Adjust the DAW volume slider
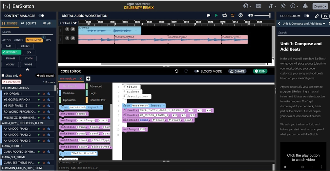 pyautogui.click(x=262, y=15)
